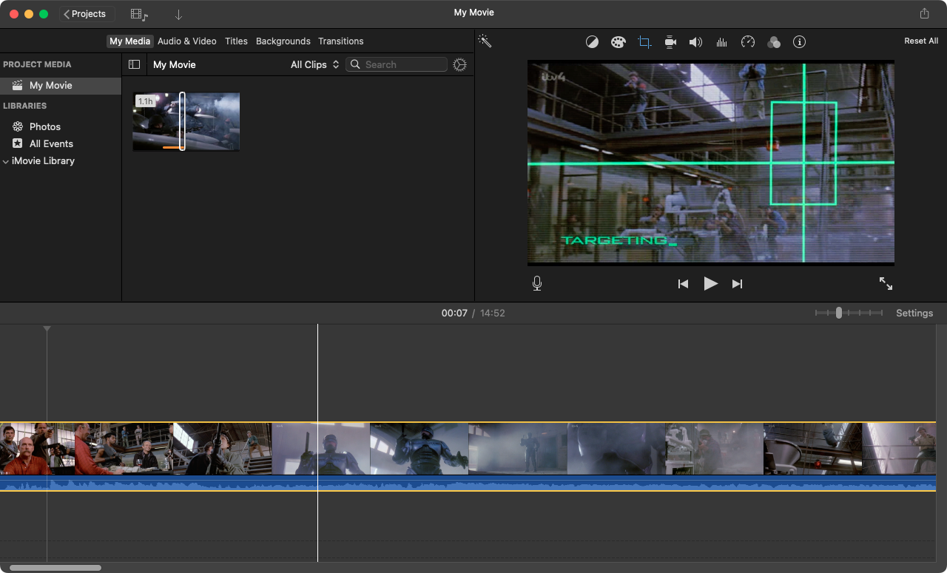The image size is (947, 573).
Task: Toggle the libraries sidebar visibility
Action: pos(134,64)
